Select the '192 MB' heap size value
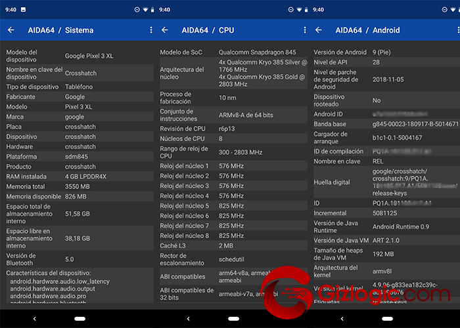 383,255
